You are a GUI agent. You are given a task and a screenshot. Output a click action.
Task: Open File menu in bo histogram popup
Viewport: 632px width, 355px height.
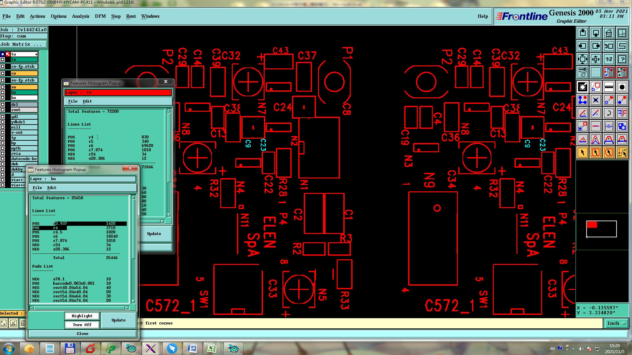(x=37, y=188)
